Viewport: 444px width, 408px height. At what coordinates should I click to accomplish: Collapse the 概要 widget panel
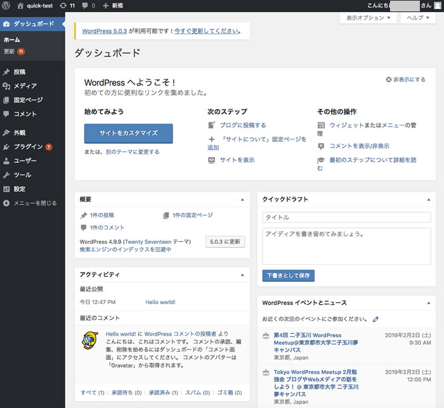point(242,200)
